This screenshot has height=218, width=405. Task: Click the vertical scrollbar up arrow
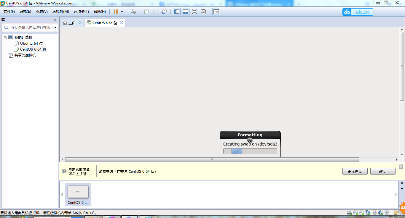402,29
